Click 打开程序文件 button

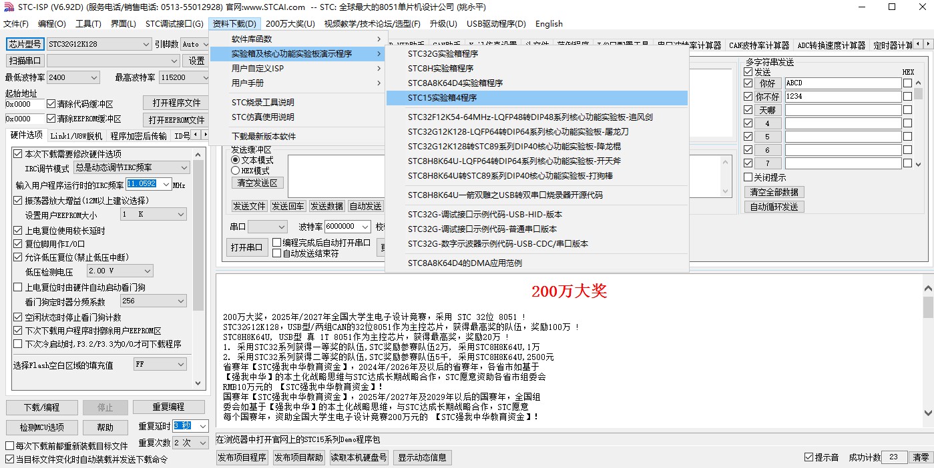point(176,103)
